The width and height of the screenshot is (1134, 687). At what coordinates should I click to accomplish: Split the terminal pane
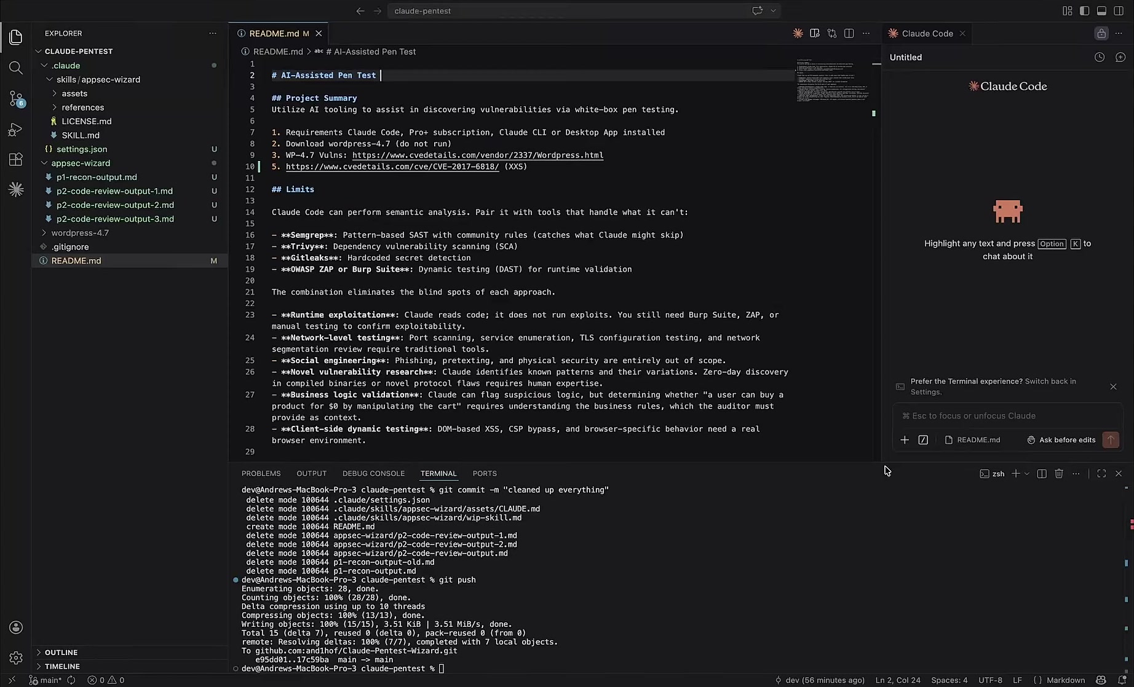click(x=1042, y=474)
